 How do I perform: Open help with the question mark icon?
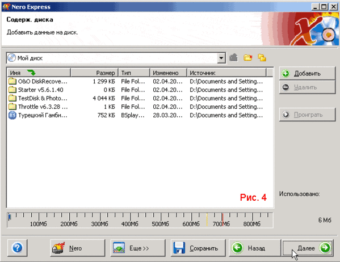click(x=18, y=248)
